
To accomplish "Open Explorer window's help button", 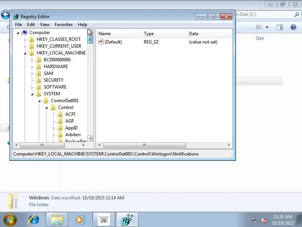I will (293, 27).
